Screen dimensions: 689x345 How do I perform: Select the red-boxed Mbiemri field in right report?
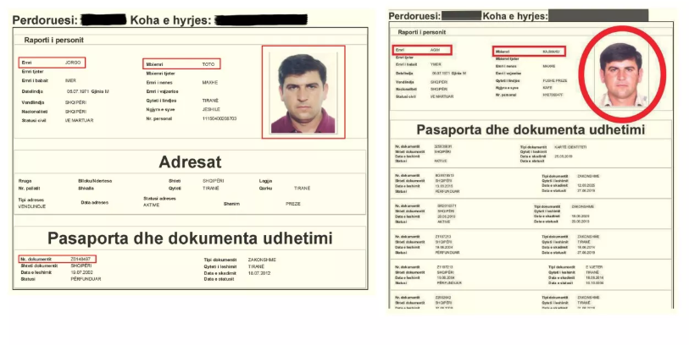click(529, 52)
